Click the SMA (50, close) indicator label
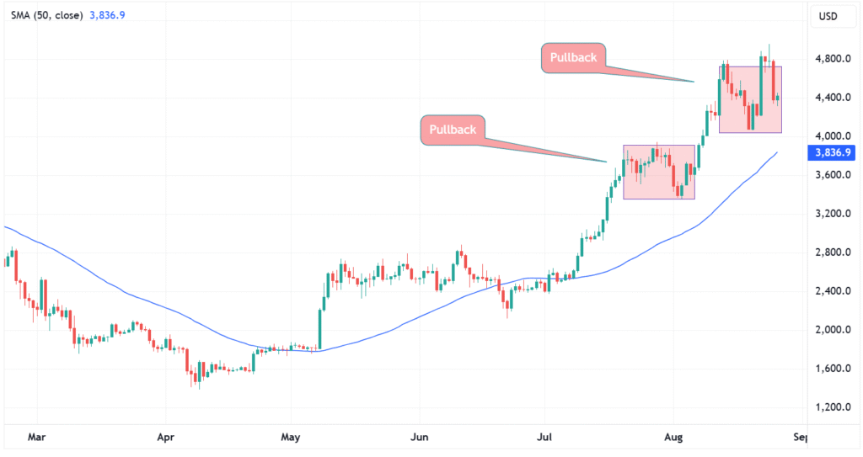Viewport: 863px width, 457px height. 46,14
